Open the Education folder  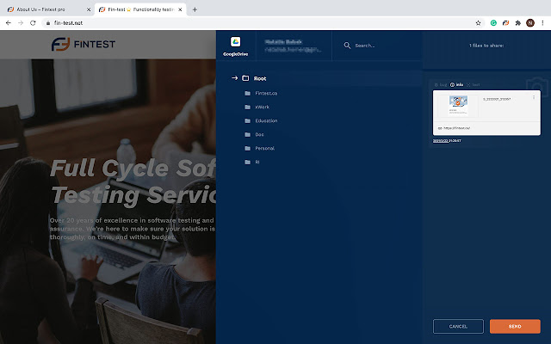pyautogui.click(x=266, y=120)
